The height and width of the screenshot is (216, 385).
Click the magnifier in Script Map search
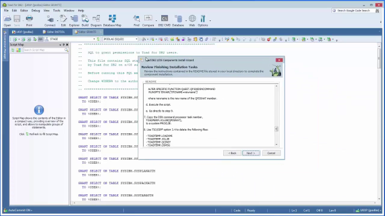(66, 50)
